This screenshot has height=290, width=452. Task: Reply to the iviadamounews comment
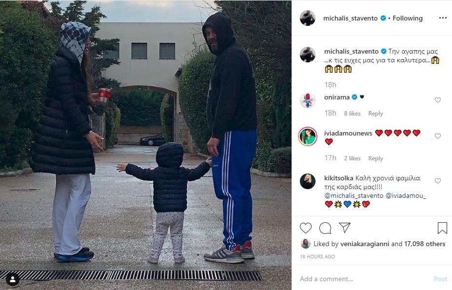tap(375, 158)
